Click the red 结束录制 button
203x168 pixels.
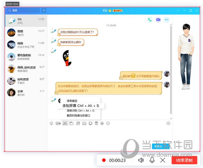pos(184,160)
